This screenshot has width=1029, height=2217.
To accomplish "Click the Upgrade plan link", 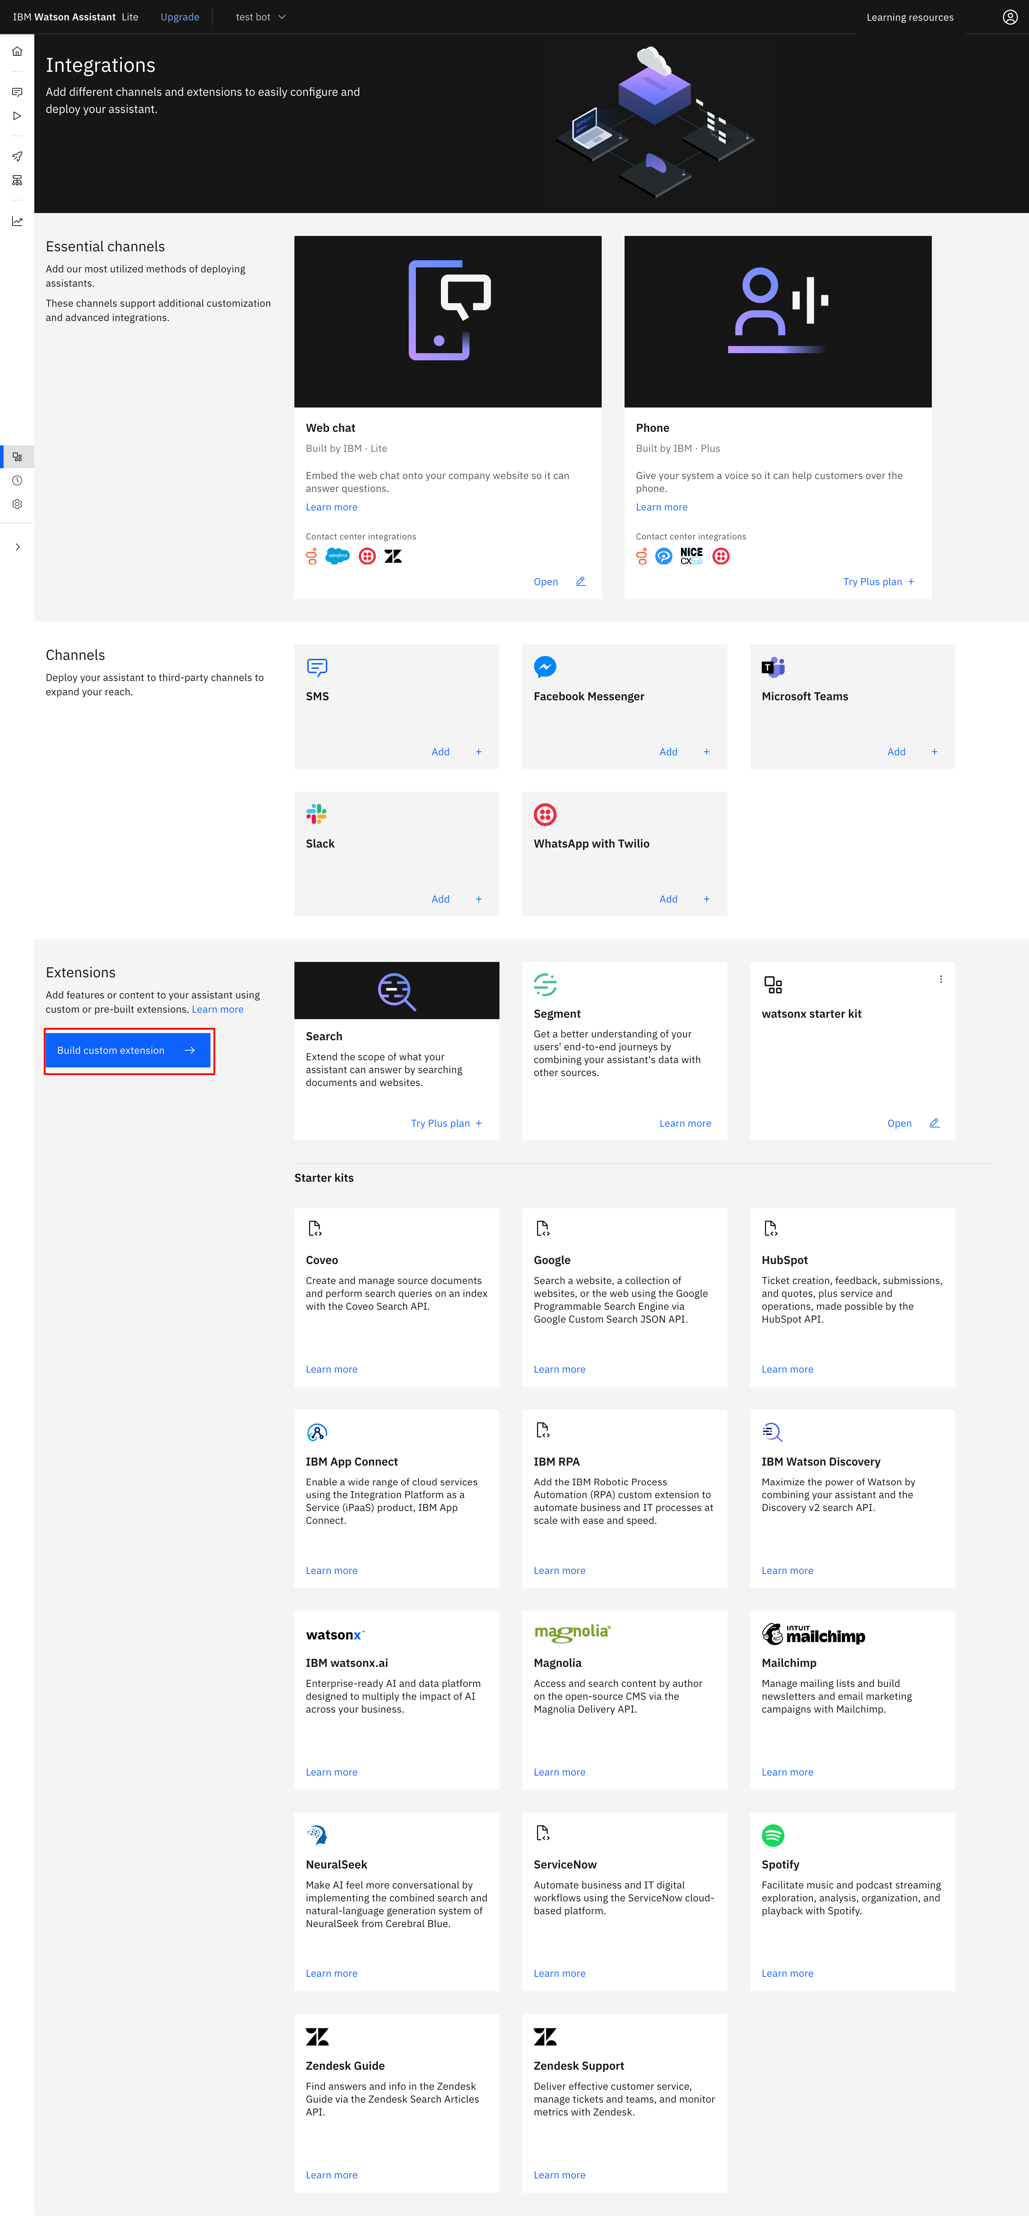I will (x=179, y=17).
